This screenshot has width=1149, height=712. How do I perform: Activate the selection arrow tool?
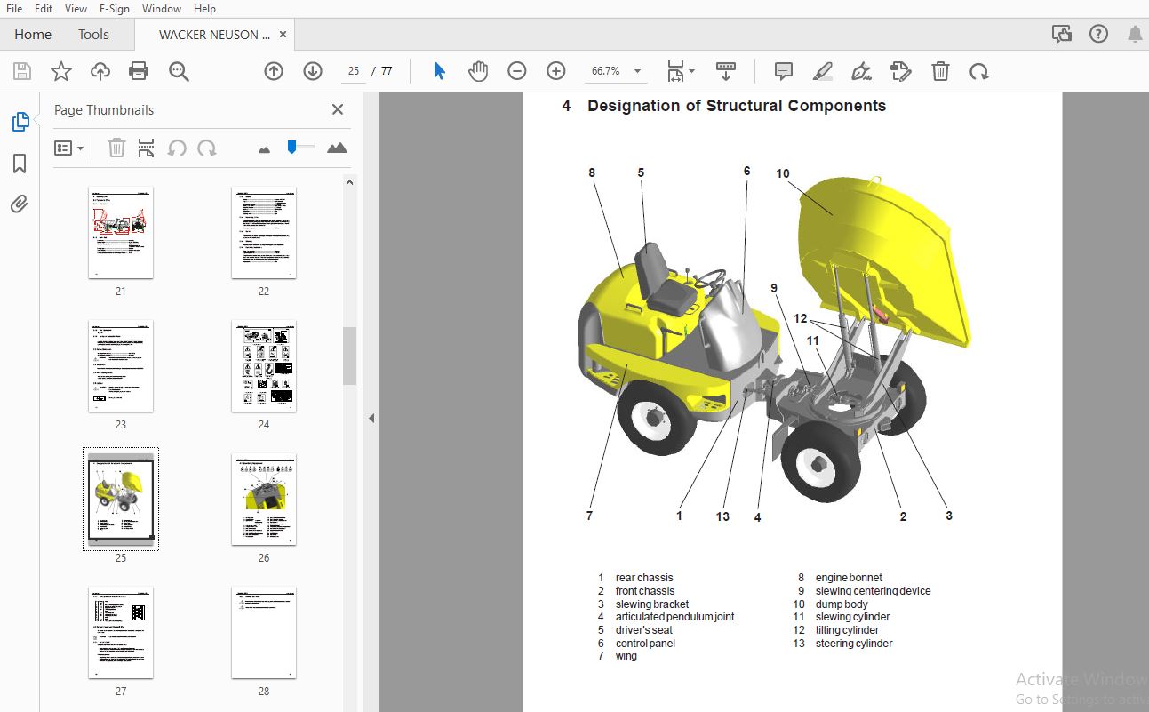(x=439, y=71)
